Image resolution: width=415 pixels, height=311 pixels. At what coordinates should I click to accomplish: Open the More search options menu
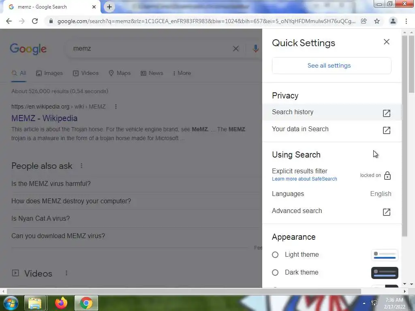coord(182,73)
